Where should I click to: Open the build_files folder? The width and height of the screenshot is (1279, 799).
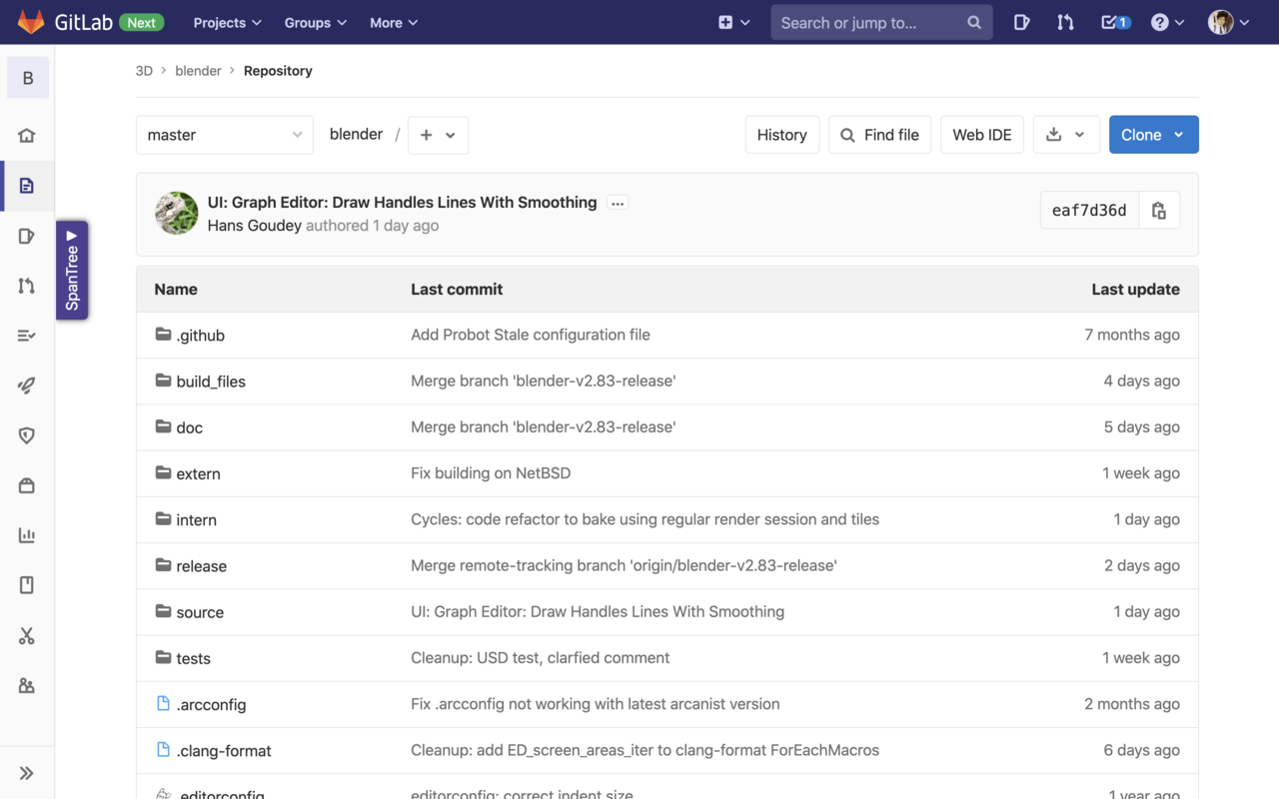point(211,382)
